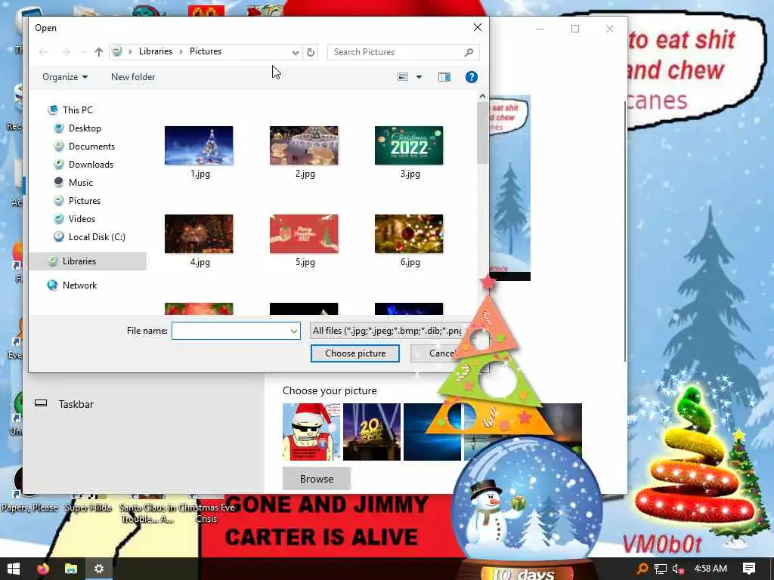Open Help with the blue question icon
Screen dimensions: 774x580
(472, 77)
